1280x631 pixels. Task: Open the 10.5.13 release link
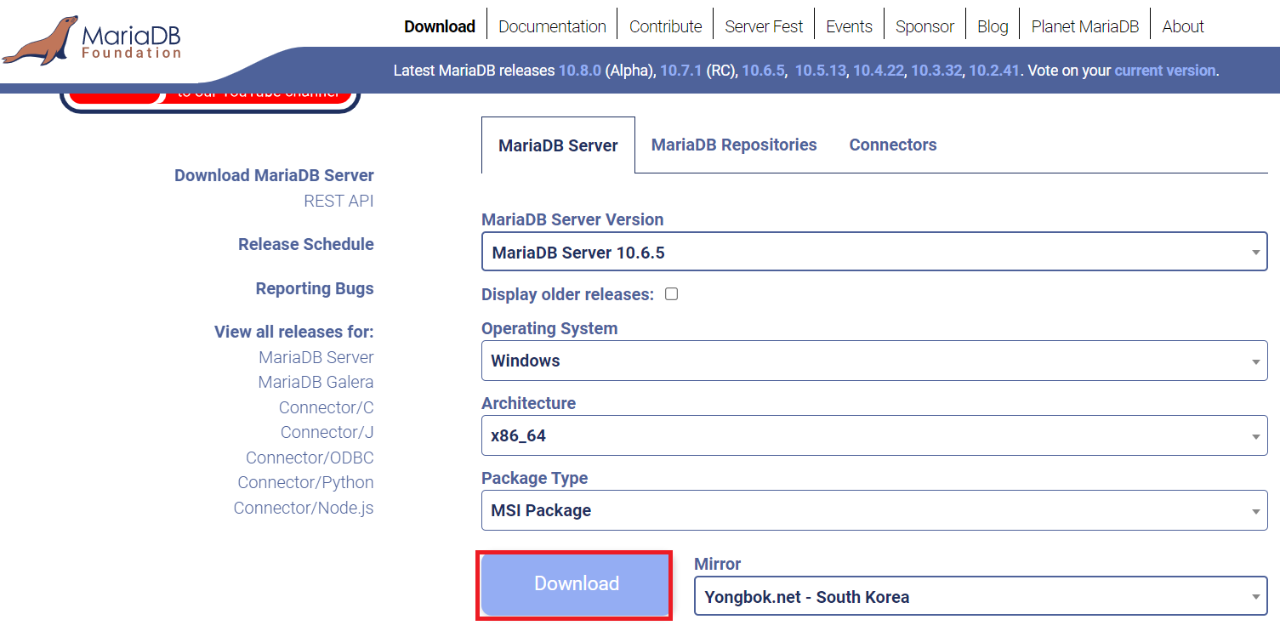tap(821, 71)
